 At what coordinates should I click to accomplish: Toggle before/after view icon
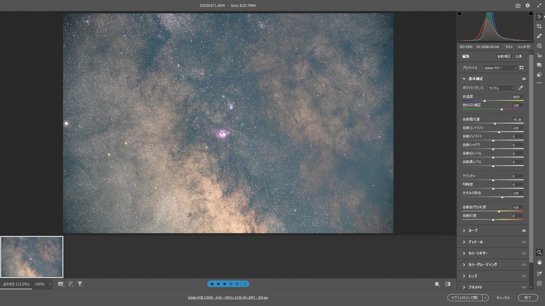point(448,284)
